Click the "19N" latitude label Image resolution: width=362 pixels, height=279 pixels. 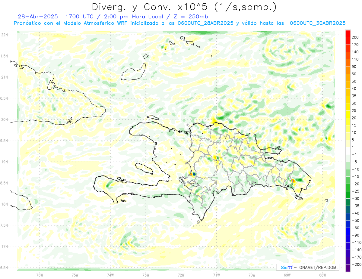point(5,162)
